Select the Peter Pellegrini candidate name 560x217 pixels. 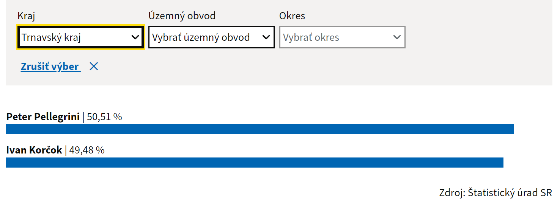[x=43, y=117]
